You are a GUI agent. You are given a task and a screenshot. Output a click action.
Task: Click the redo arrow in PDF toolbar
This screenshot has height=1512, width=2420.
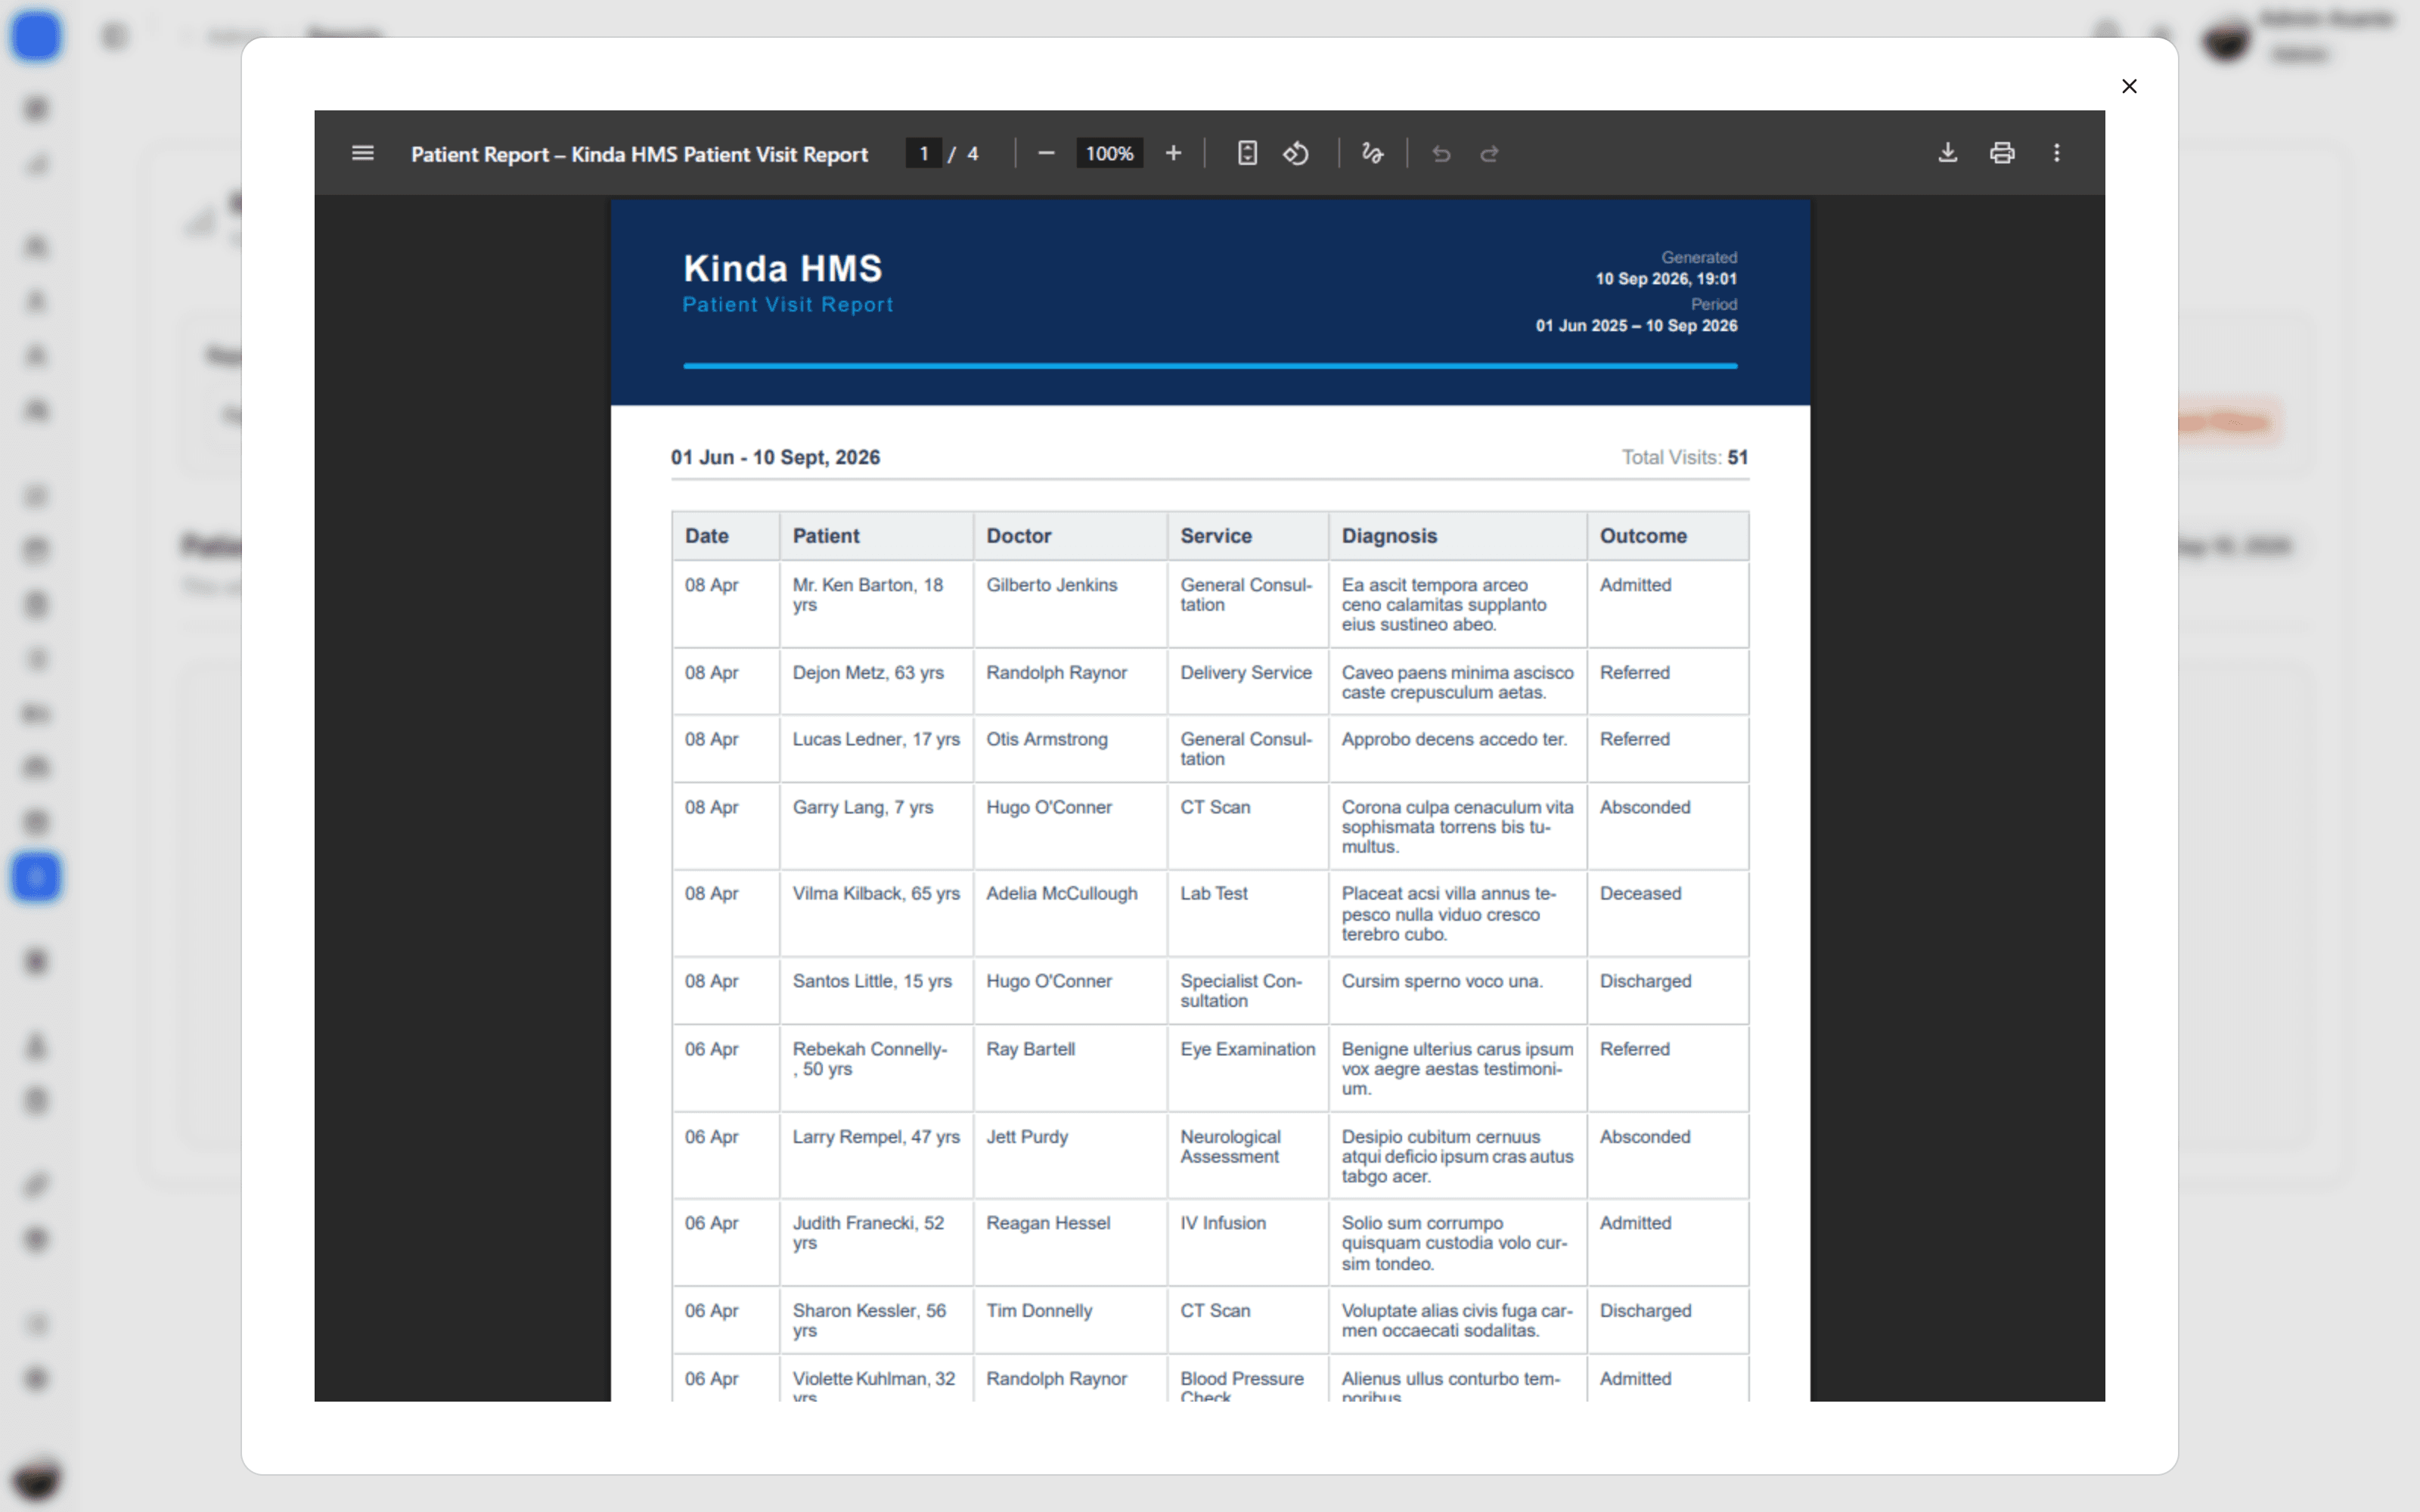1489,153
